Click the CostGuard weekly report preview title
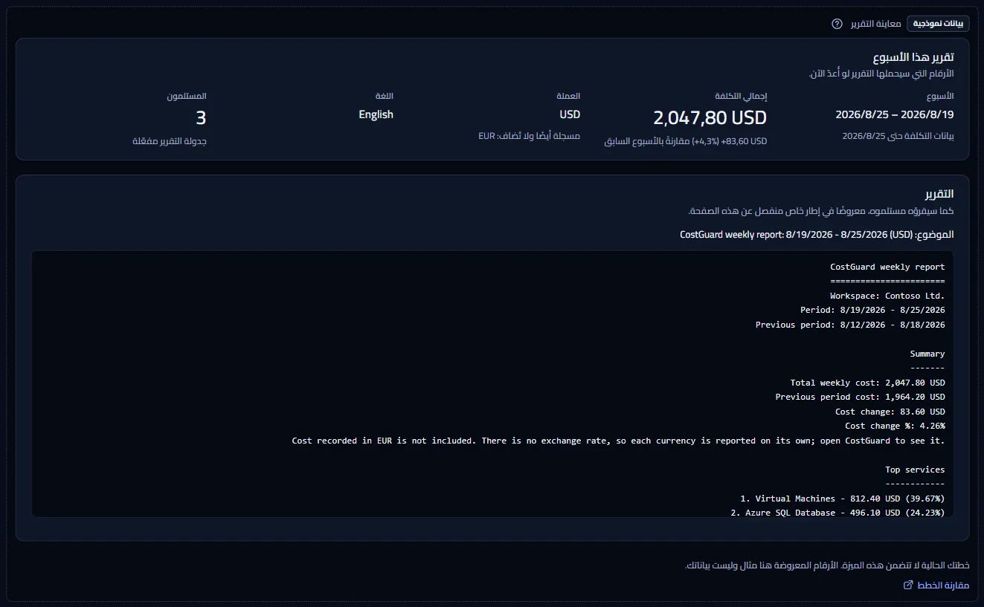Viewport: 984px width, 607px height. pyautogui.click(x=887, y=267)
